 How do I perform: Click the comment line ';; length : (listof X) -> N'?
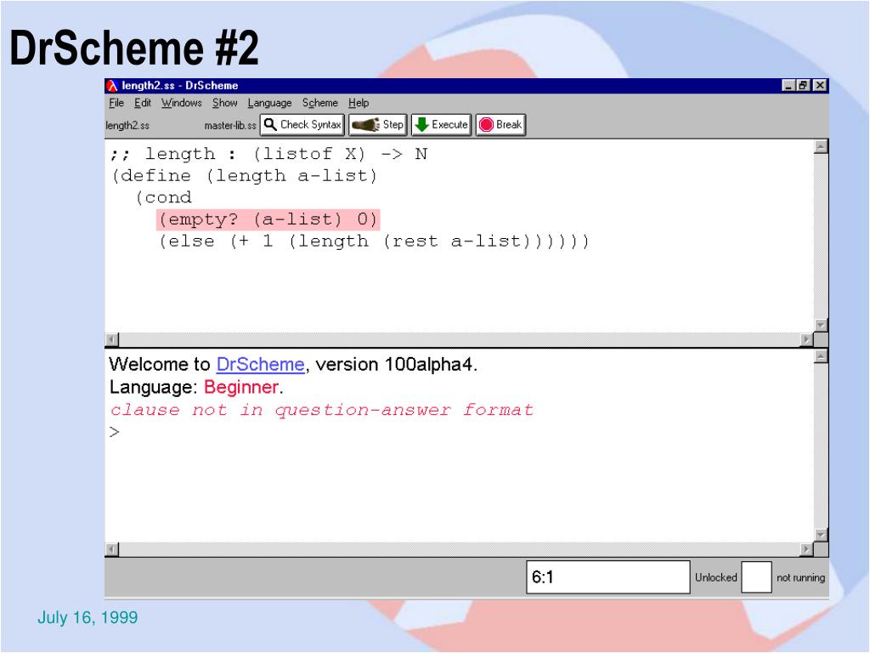pos(268,154)
